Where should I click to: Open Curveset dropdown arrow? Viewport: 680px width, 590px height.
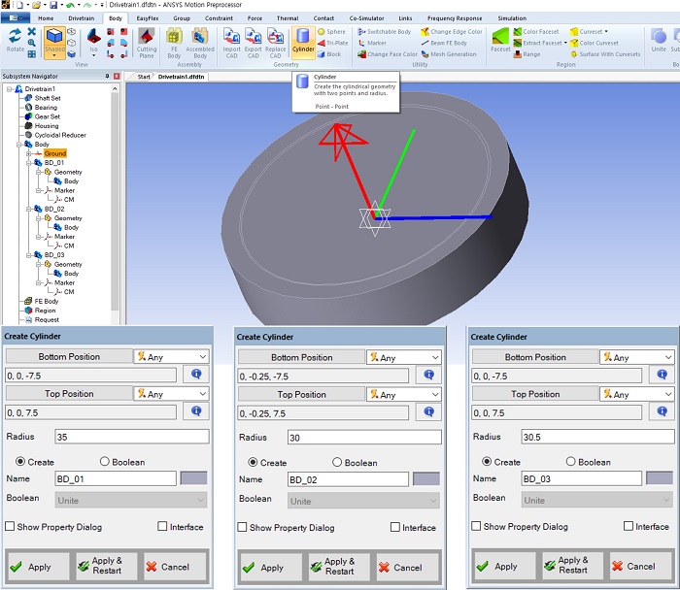click(x=606, y=32)
